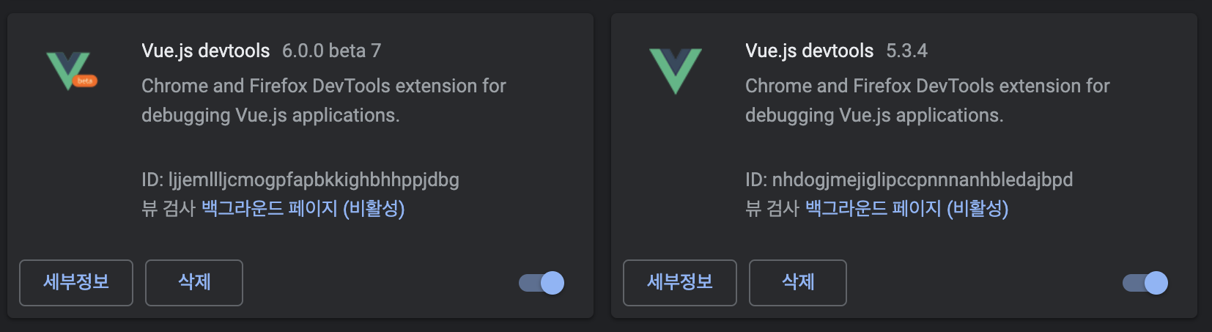
Task: Open 세부정보 for Vue.js devtools 5.3.4
Action: (680, 282)
